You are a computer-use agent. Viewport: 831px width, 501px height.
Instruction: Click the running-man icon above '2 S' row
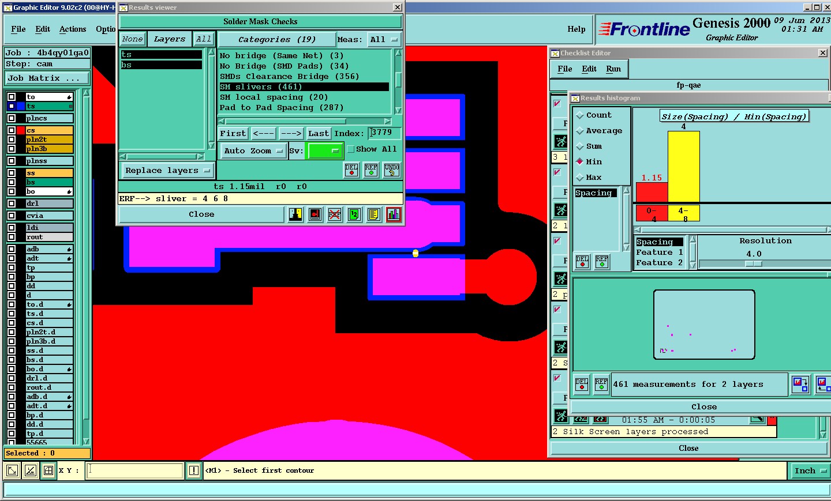coord(561,347)
